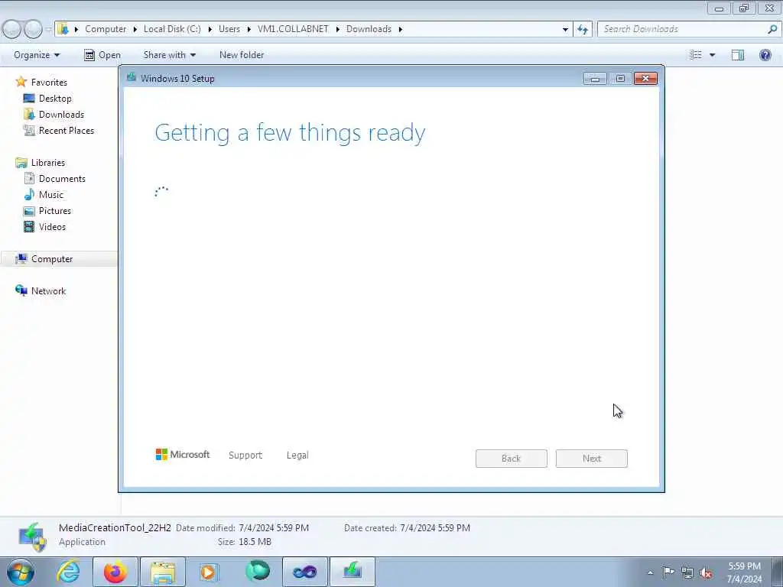
Task: Open Documents library
Action: [62, 178]
